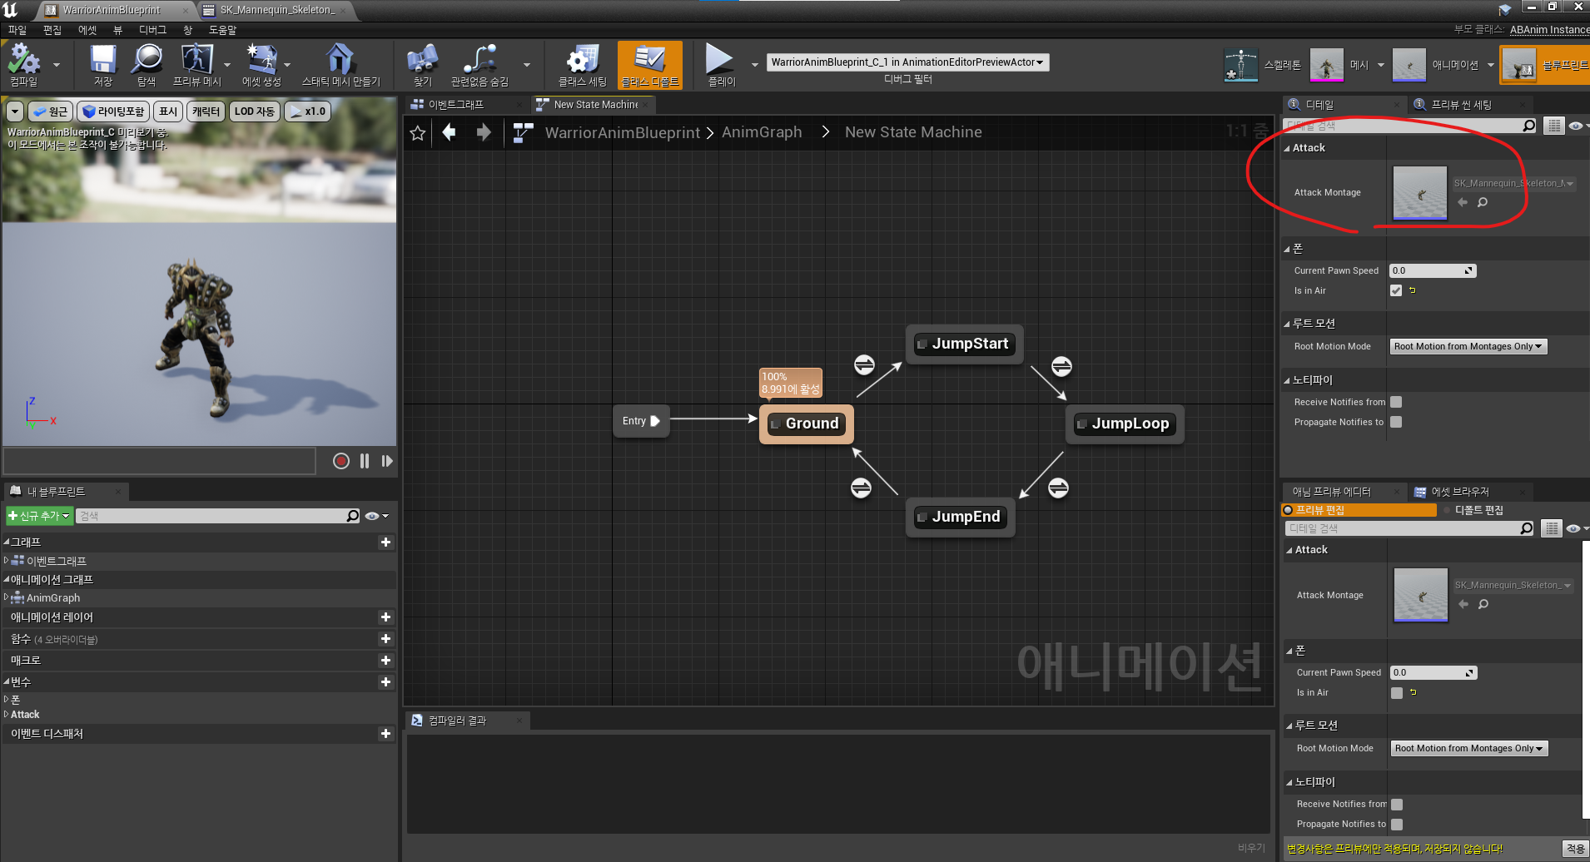Click the Browse (탐색) magnifier icon
Image resolution: width=1590 pixels, height=862 pixels.
(147, 64)
